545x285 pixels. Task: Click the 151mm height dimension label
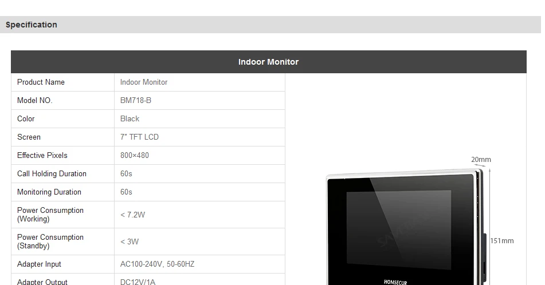pos(502,241)
